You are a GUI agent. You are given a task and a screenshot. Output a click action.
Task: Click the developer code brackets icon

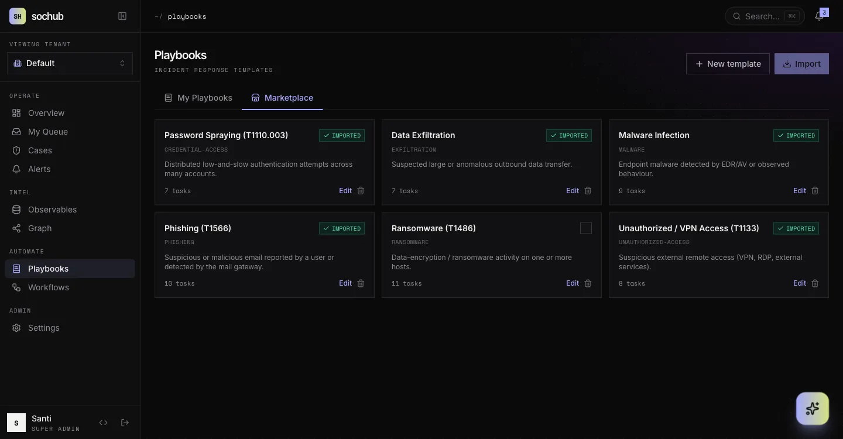tap(104, 423)
